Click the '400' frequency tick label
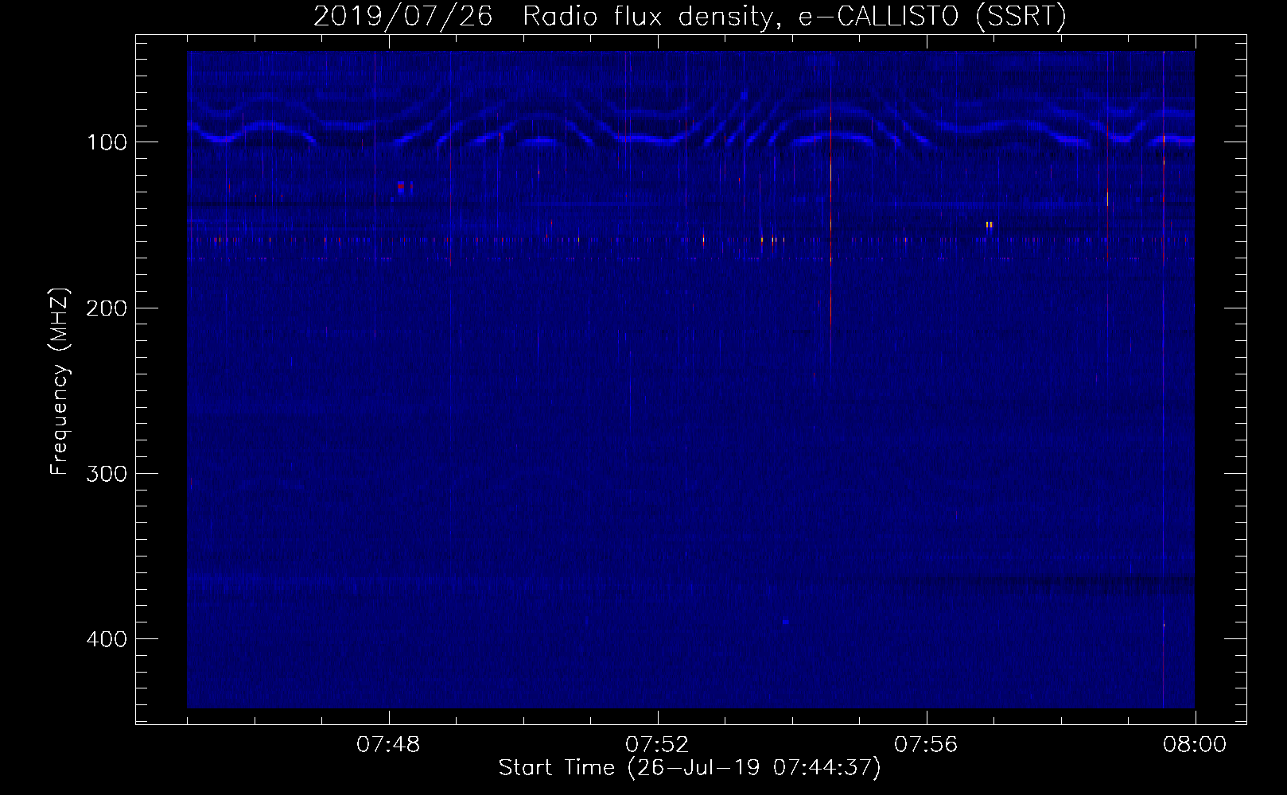The height and width of the screenshot is (795, 1287). tap(107, 639)
